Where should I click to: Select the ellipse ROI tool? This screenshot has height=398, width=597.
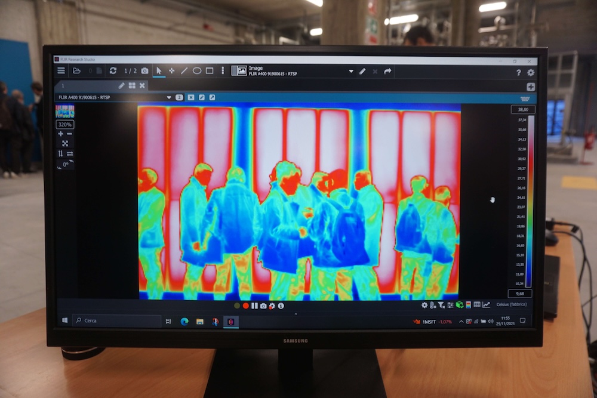[x=196, y=70]
